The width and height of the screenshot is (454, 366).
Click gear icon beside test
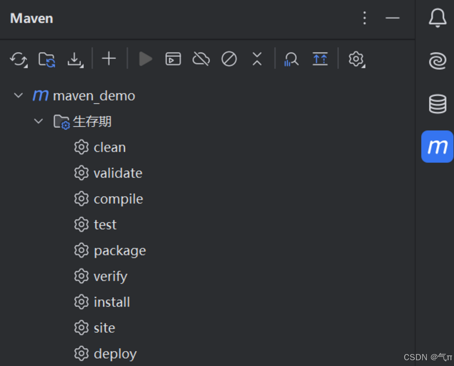pos(81,225)
